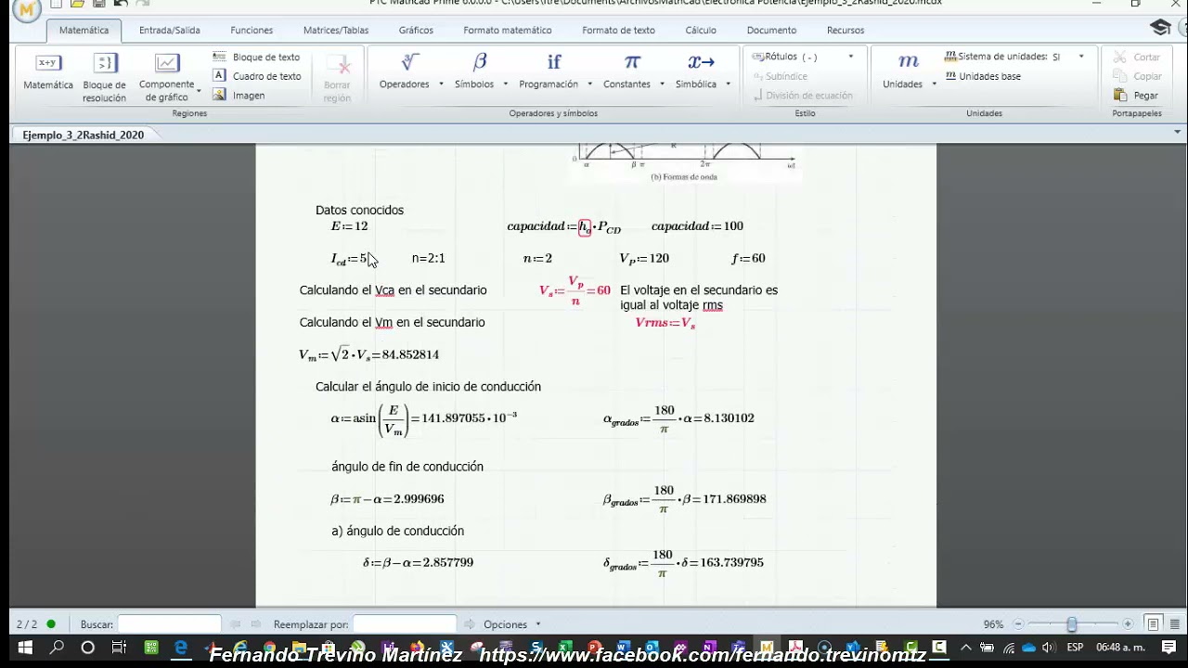Open the Matrices/Tablas ribbon tab

(x=336, y=31)
